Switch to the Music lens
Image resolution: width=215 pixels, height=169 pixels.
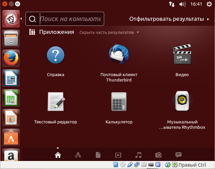pos(138,155)
